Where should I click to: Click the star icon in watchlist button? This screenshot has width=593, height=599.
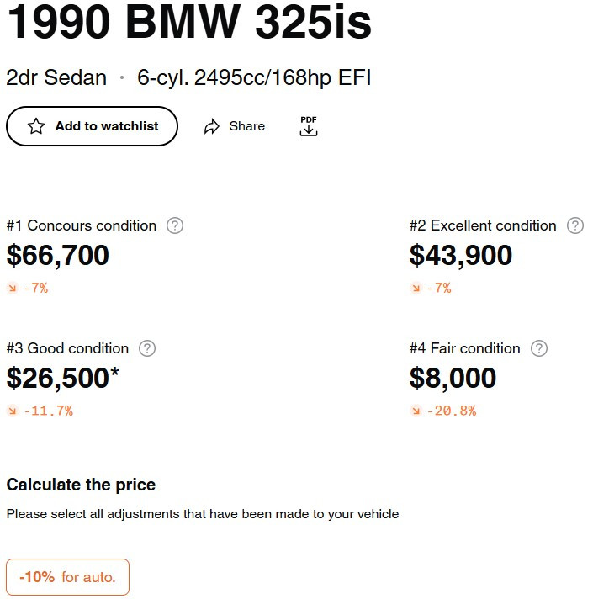click(36, 126)
